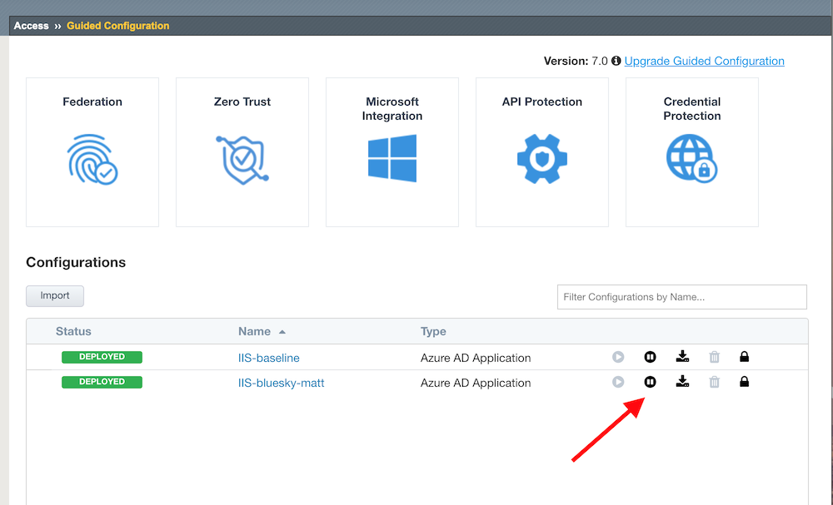Viewport: 833px width, 505px height.
Task: Toggle the lock icon for IIS-bluesky-matt
Action: [744, 381]
